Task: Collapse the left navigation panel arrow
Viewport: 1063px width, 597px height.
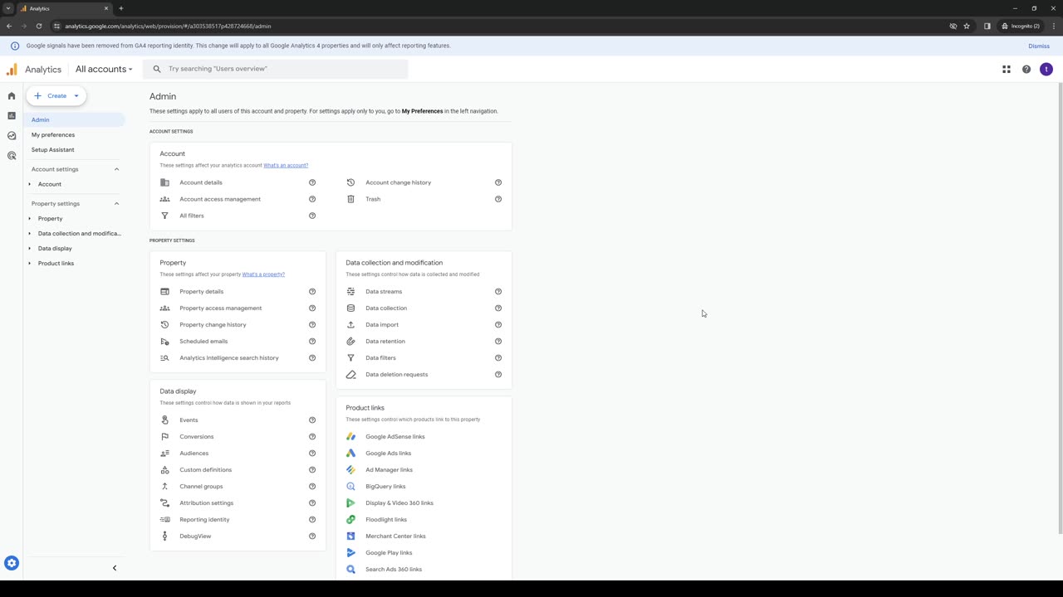Action: pos(115,568)
